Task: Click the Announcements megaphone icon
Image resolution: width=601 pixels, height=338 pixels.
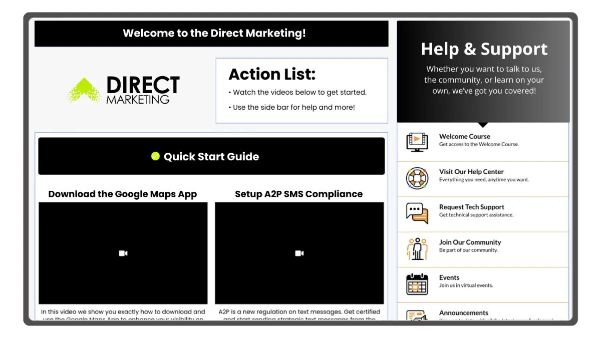Action: [x=417, y=315]
